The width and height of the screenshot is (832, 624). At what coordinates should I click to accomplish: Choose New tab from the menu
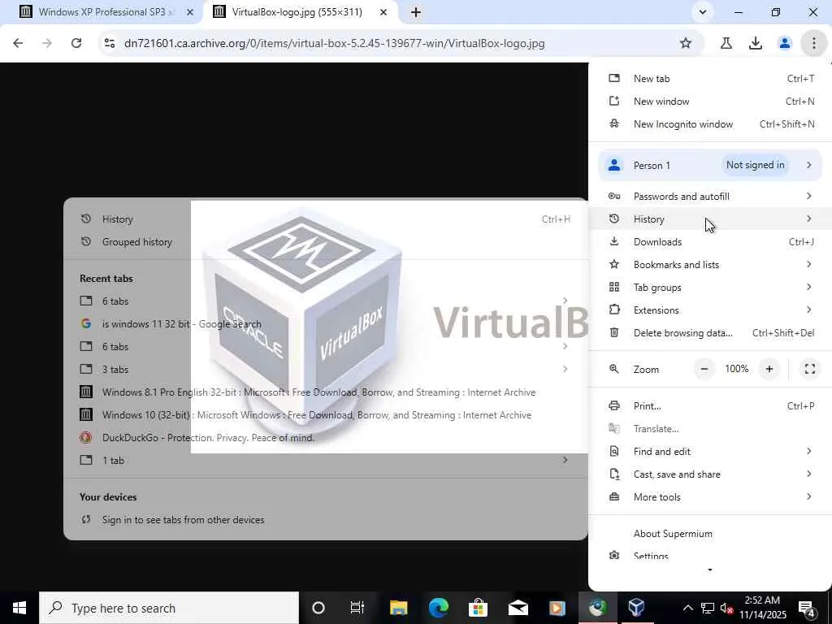point(710,79)
